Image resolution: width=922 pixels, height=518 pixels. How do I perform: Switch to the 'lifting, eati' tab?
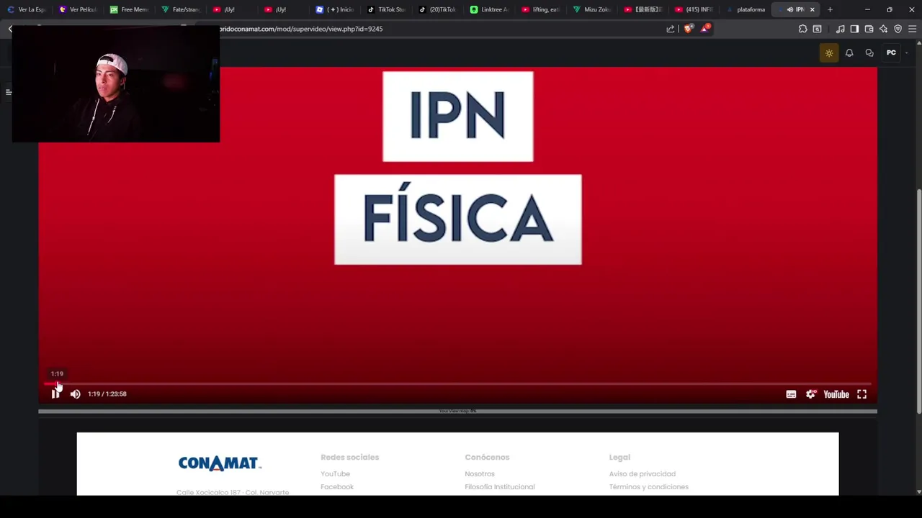pos(541,9)
